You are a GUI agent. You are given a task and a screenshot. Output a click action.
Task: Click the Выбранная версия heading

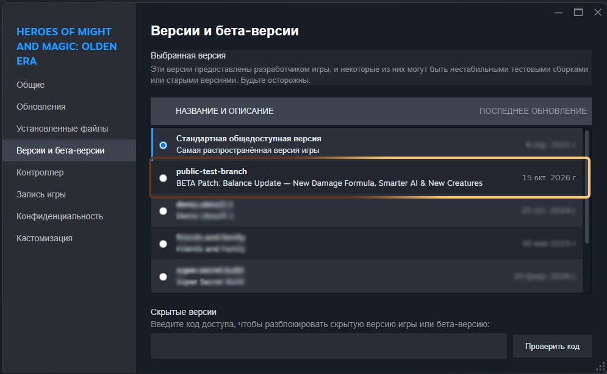coord(188,55)
